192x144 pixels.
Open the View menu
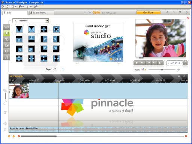14,6
